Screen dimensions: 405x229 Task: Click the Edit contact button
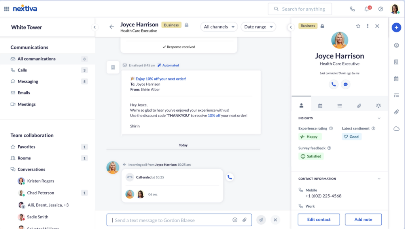tap(319, 220)
